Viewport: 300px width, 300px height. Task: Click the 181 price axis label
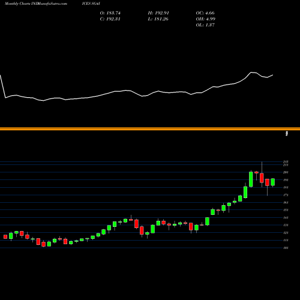coord(286,187)
